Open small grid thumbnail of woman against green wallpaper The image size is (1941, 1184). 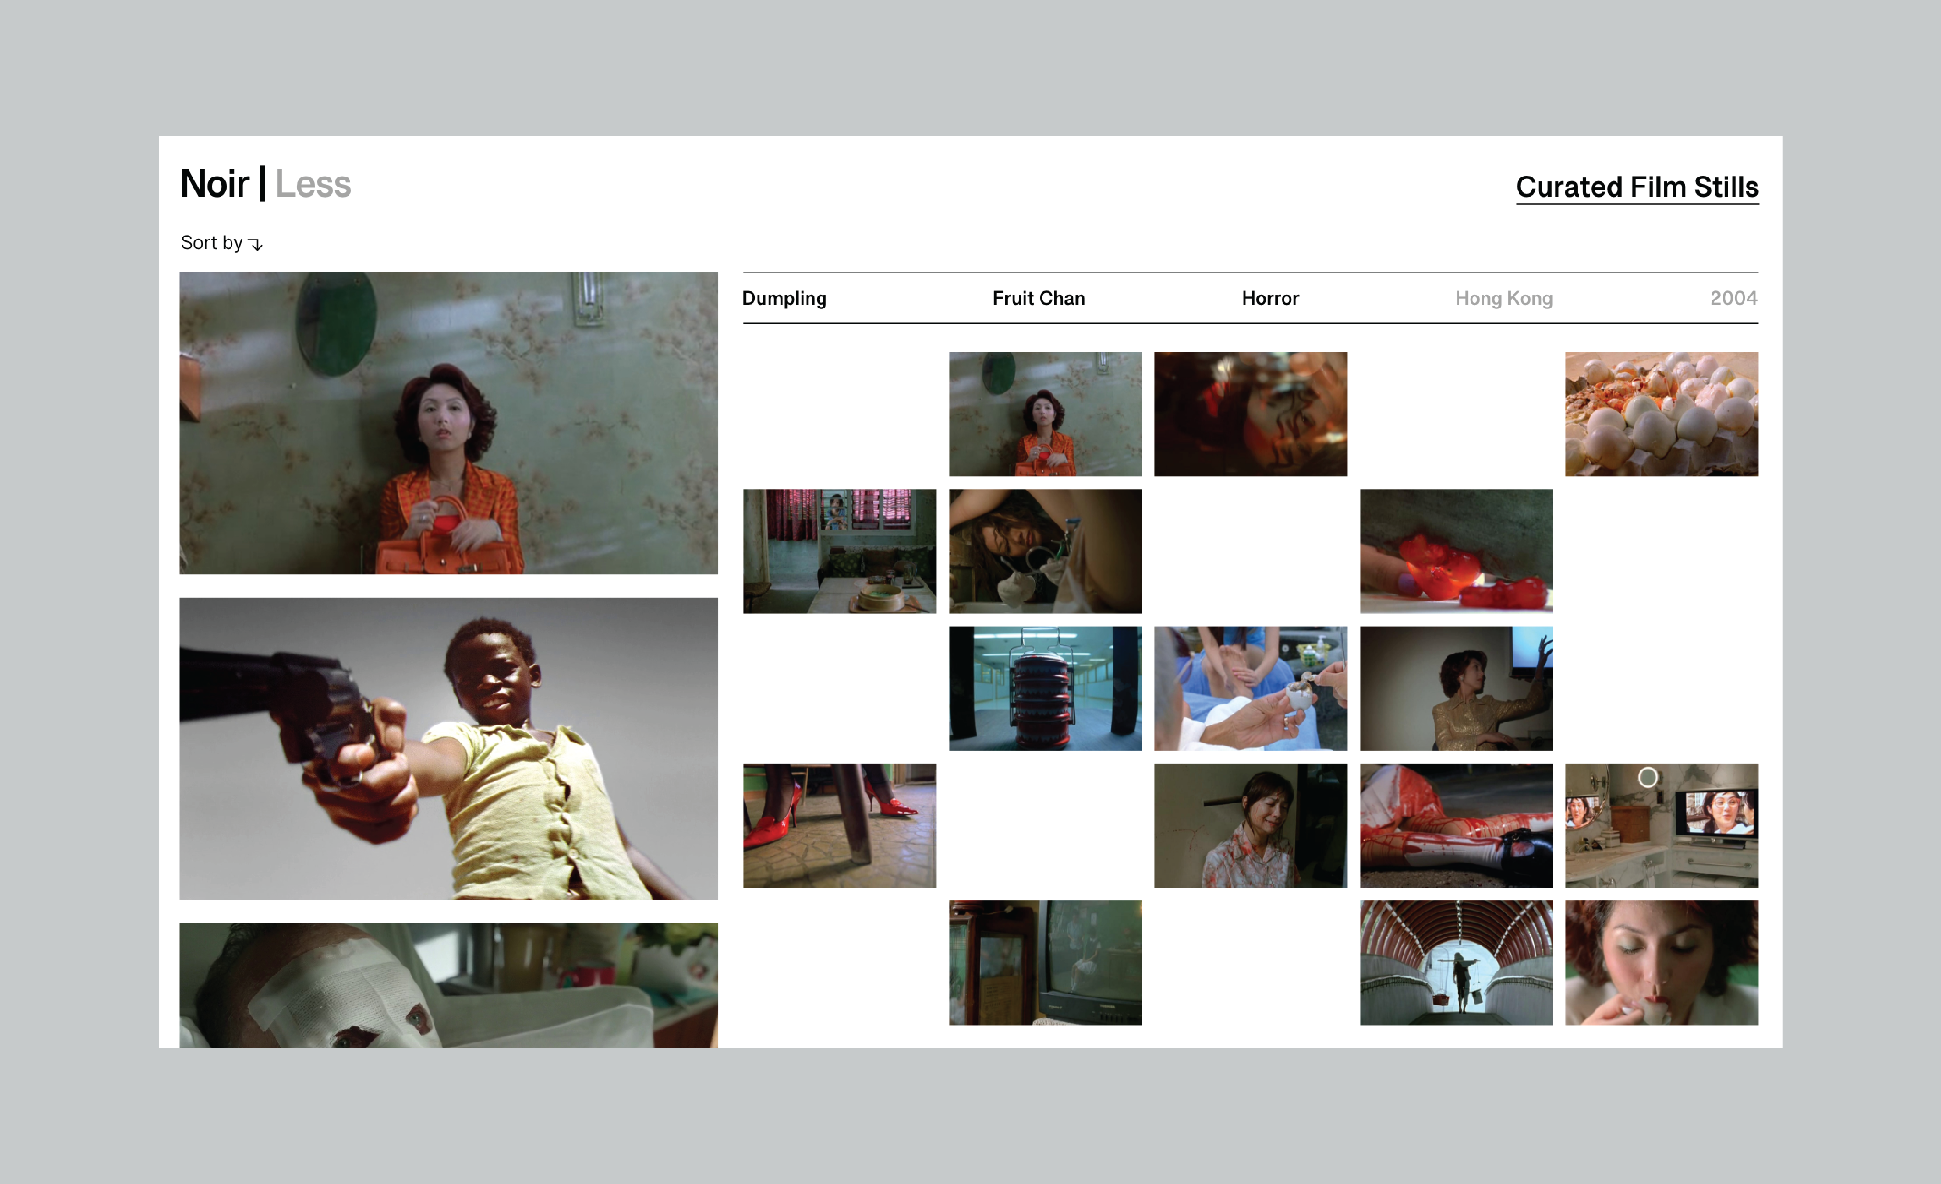[x=1045, y=414]
